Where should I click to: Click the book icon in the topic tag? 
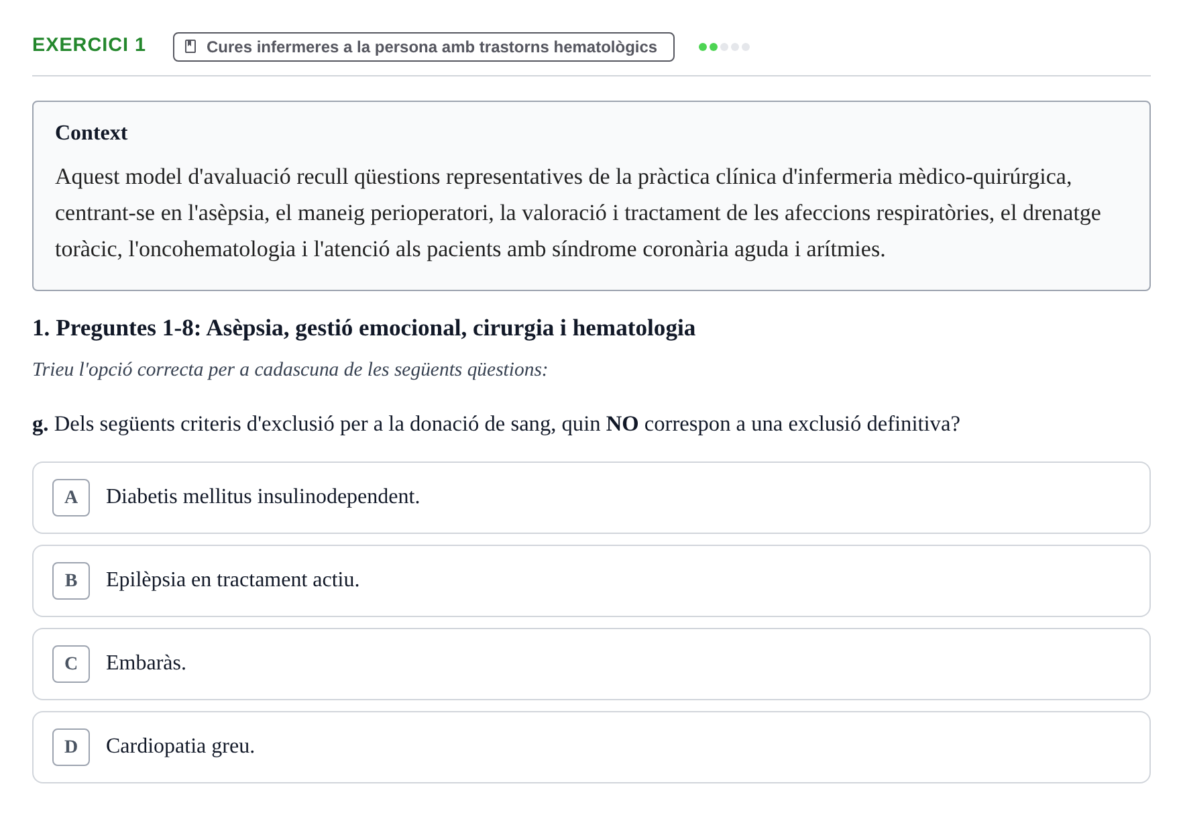[190, 46]
